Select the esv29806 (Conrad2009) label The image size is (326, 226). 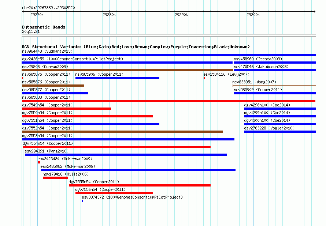[x=45, y=67]
